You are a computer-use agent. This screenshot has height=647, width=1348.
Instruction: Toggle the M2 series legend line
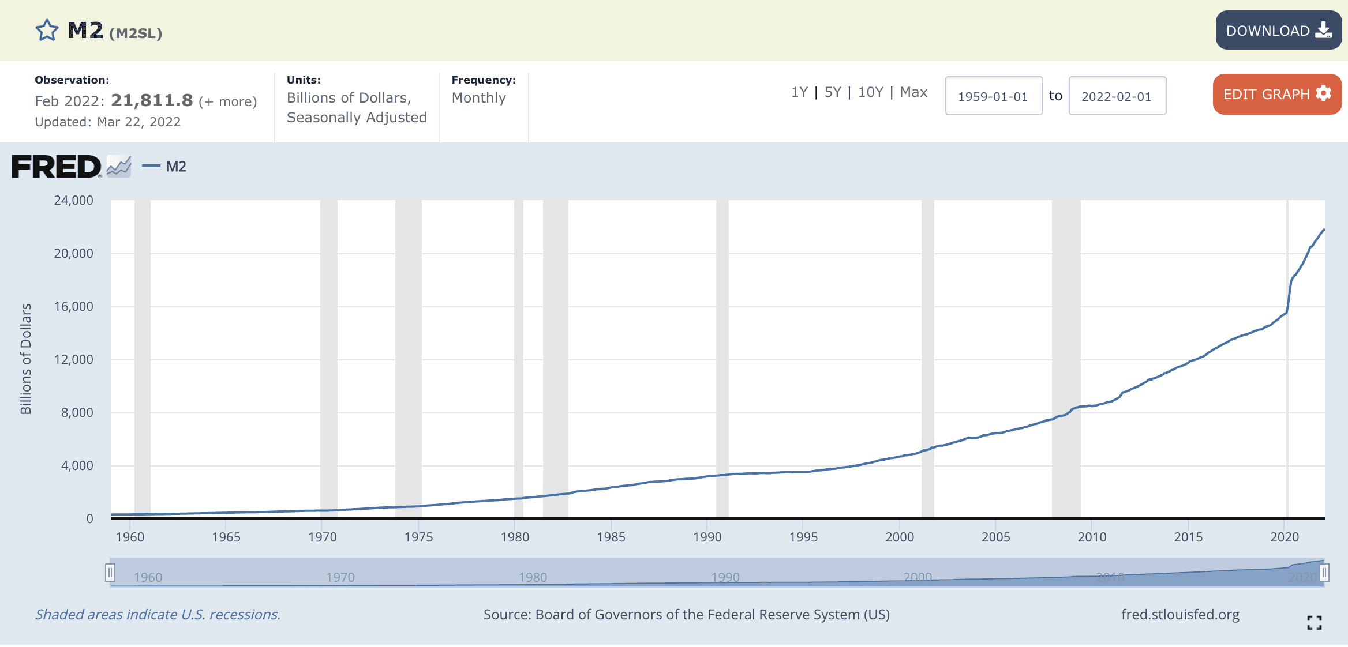click(x=151, y=166)
